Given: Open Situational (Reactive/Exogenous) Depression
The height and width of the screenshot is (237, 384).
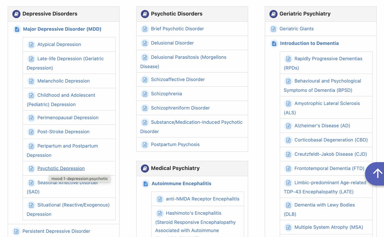Looking at the screenshot, I should [68, 209].
